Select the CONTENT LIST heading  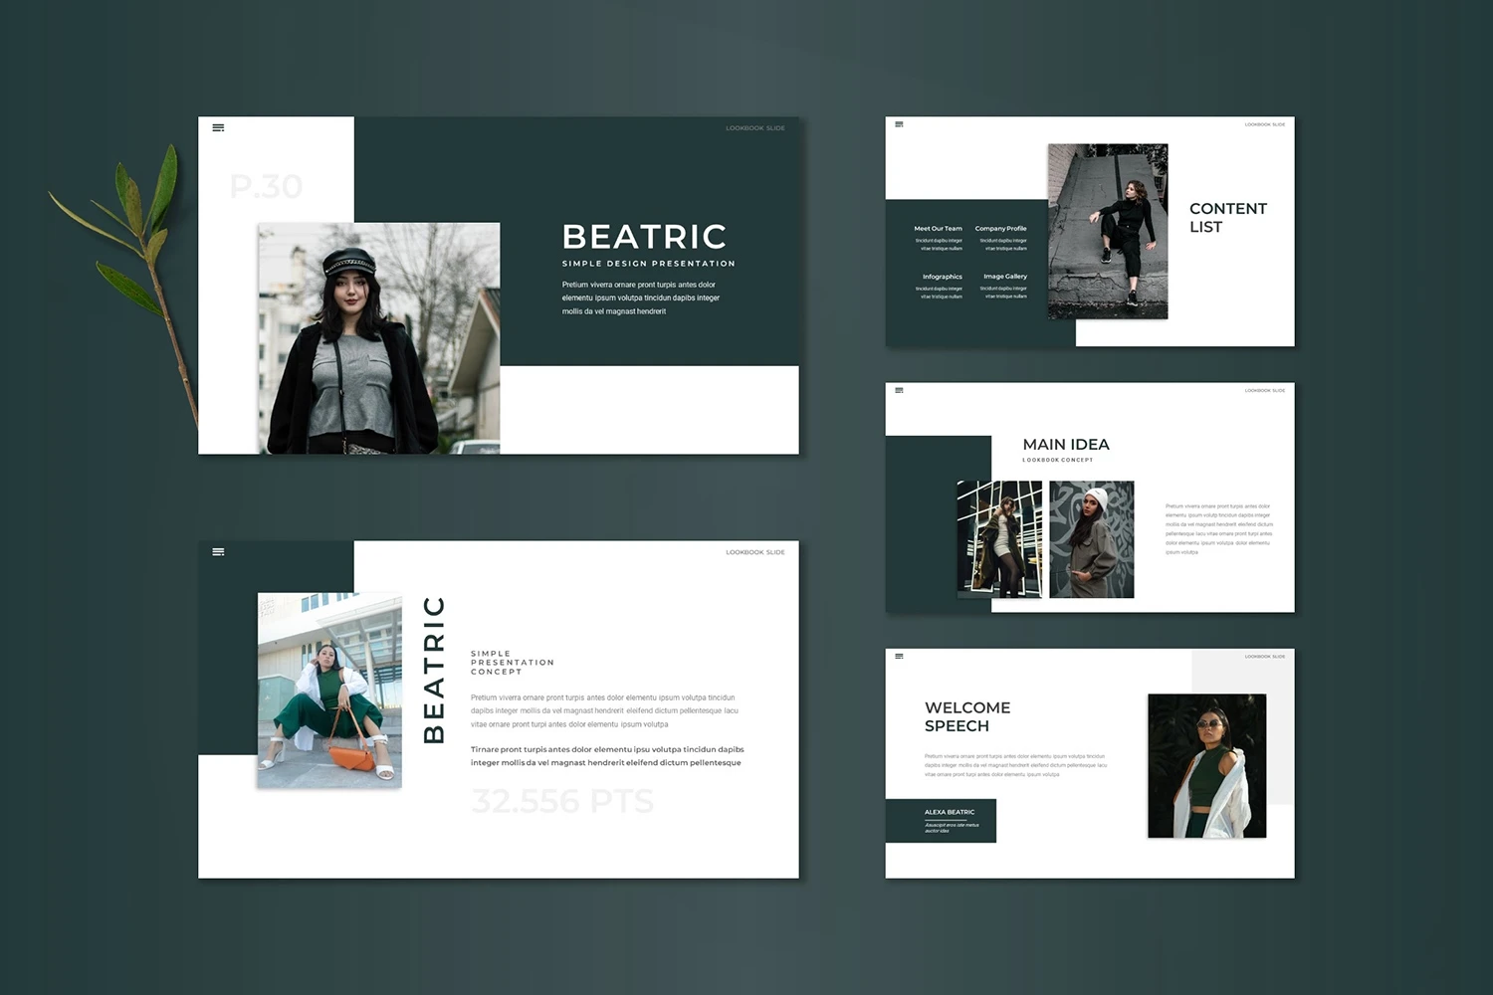tap(1227, 217)
